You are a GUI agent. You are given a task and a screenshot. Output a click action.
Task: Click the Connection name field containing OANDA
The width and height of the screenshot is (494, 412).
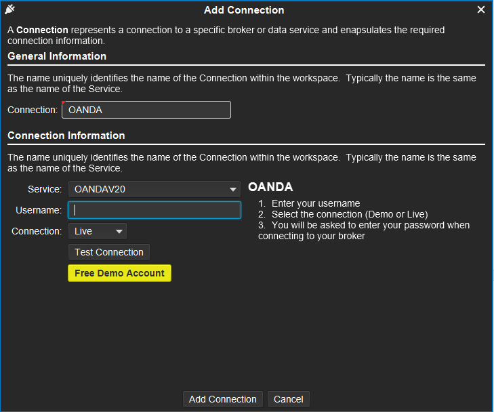click(x=146, y=110)
